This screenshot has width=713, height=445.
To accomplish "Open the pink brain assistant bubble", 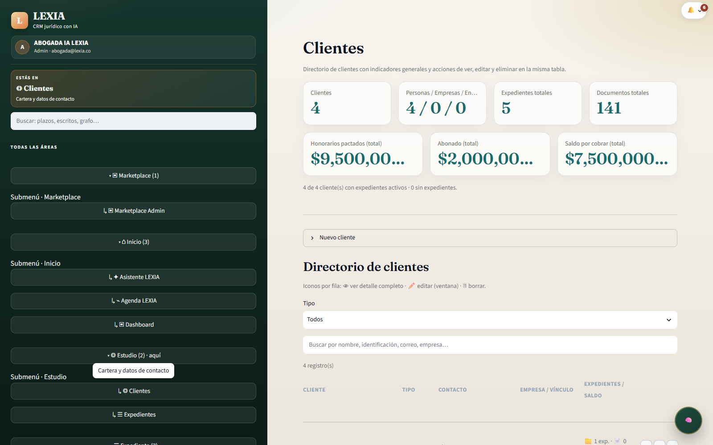I will pyautogui.click(x=688, y=420).
